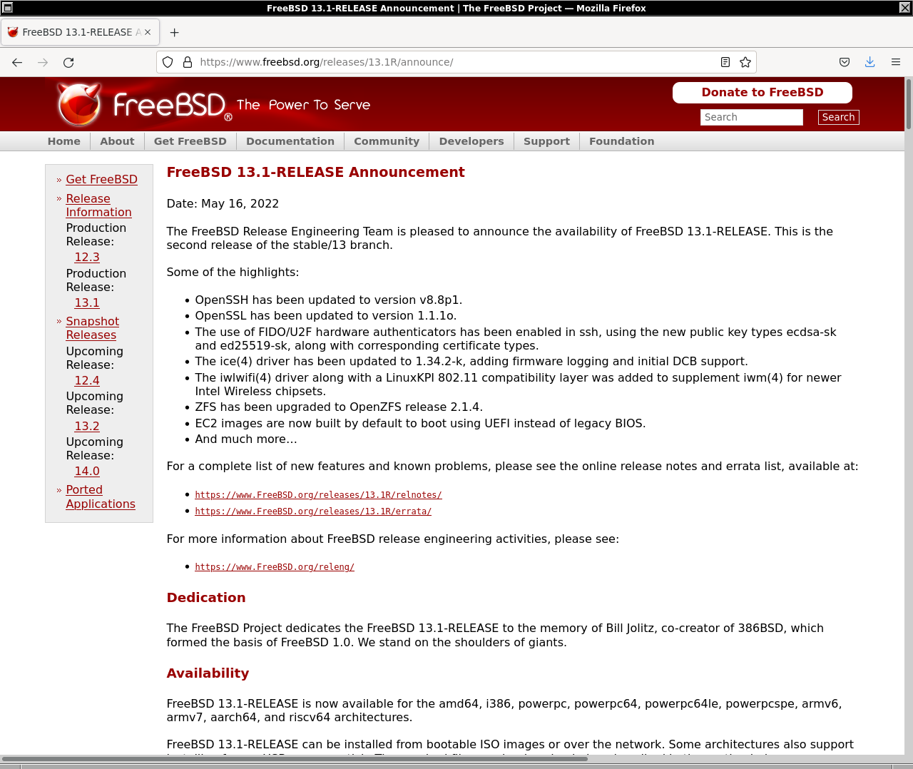Open the 13.1R relnotes link

tap(318, 495)
